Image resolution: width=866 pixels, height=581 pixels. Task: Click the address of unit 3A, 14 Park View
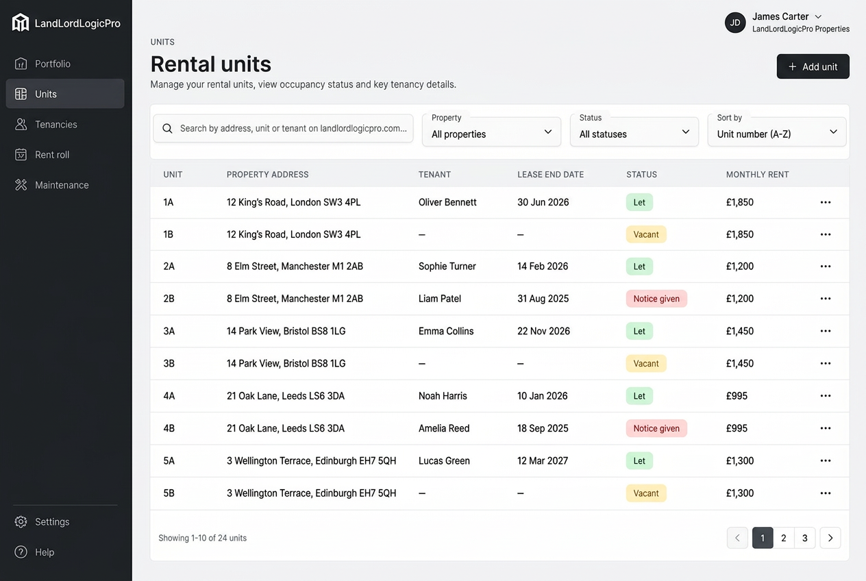click(286, 331)
